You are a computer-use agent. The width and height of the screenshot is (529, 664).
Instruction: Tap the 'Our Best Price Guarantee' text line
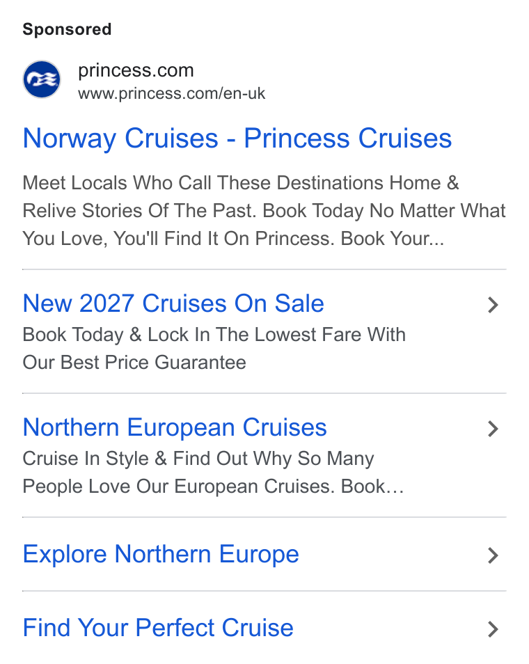[134, 363]
